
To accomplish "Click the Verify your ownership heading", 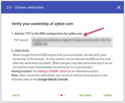I will [x=42, y=24].
